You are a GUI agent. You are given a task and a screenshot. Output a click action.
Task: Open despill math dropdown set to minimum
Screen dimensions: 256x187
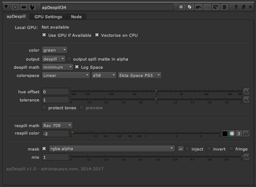pyautogui.click(x=58, y=67)
